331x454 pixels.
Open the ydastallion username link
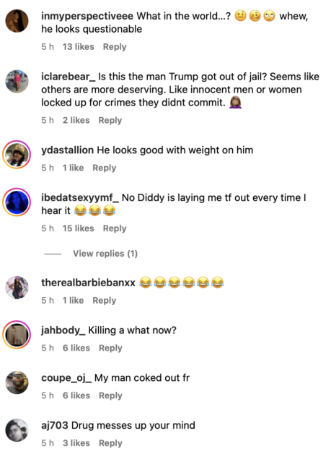pos(67,150)
